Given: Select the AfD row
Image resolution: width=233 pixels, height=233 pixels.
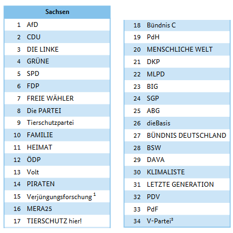Looking at the screenshot, I should pyautogui.click(x=57, y=25).
